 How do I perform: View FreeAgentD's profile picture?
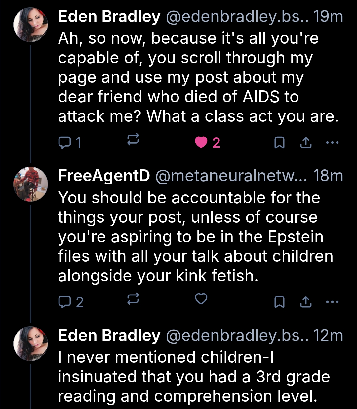pyautogui.click(x=30, y=184)
